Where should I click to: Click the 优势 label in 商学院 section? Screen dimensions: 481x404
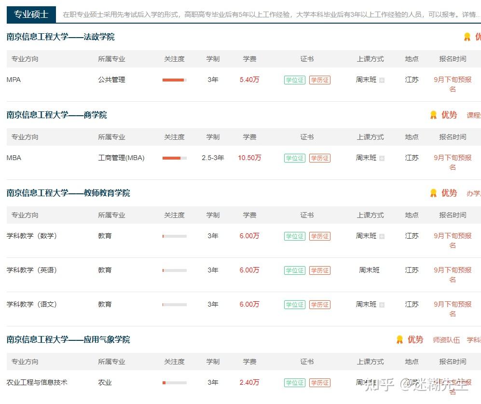point(449,115)
